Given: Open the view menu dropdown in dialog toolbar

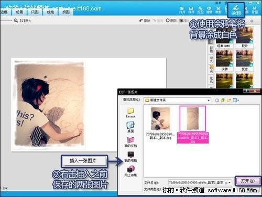Looking at the screenshot, I should click(x=236, y=100).
